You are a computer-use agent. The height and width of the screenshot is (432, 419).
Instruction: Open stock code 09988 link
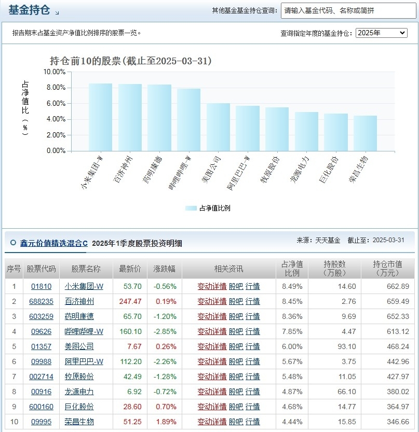[42, 362]
